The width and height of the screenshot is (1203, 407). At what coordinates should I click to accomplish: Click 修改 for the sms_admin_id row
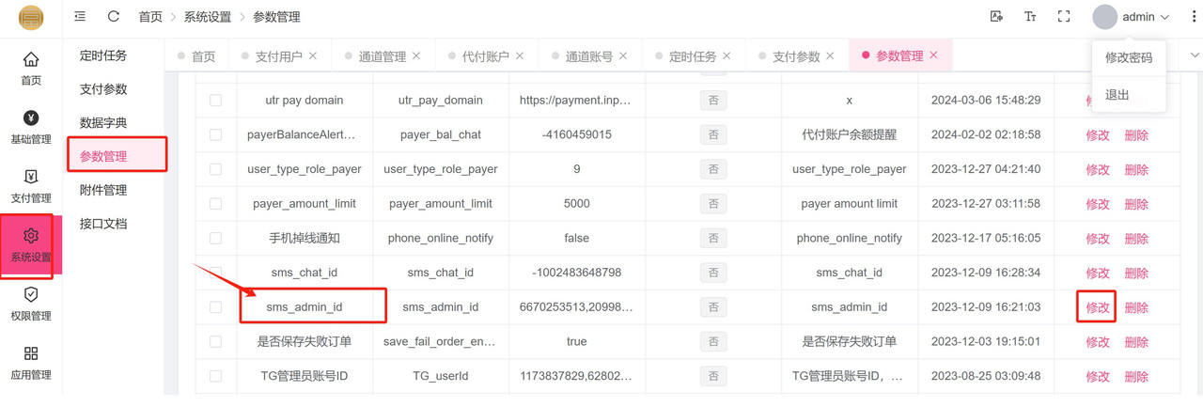point(1097,307)
